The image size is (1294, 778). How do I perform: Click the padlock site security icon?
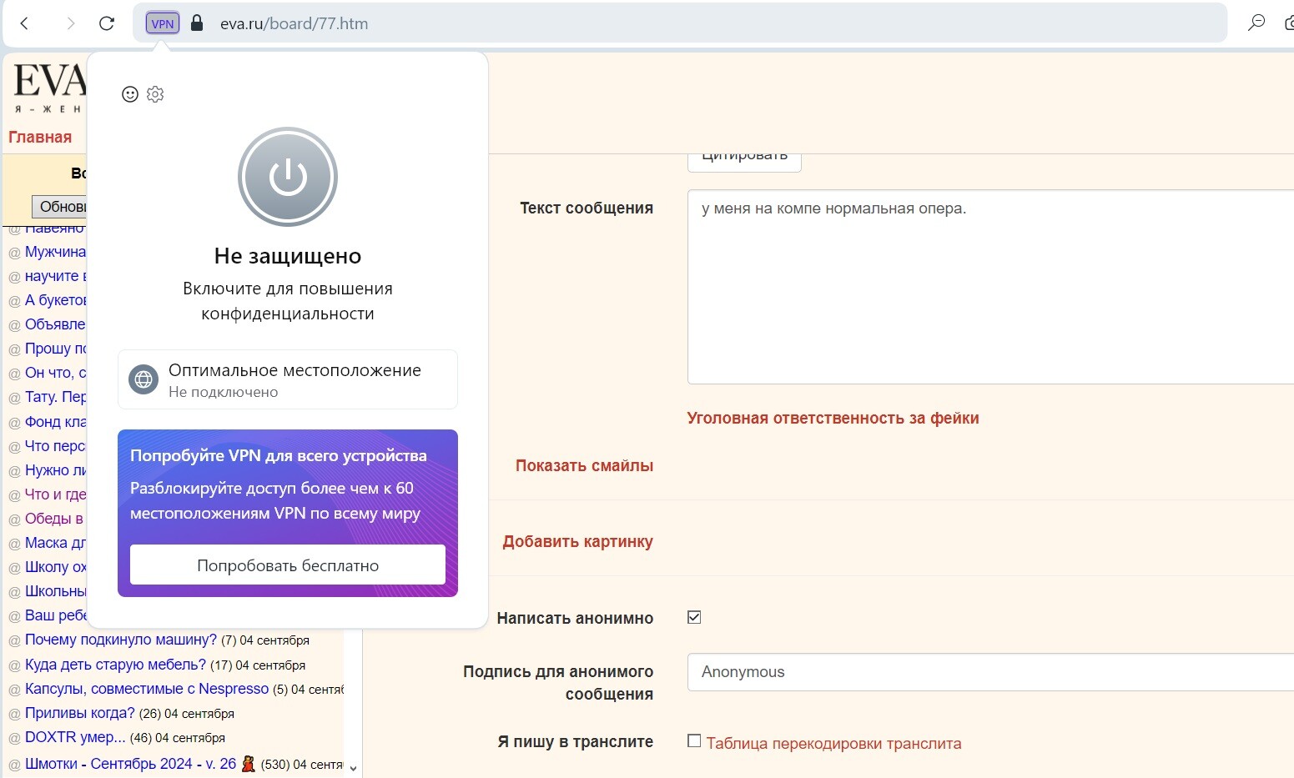click(x=197, y=23)
